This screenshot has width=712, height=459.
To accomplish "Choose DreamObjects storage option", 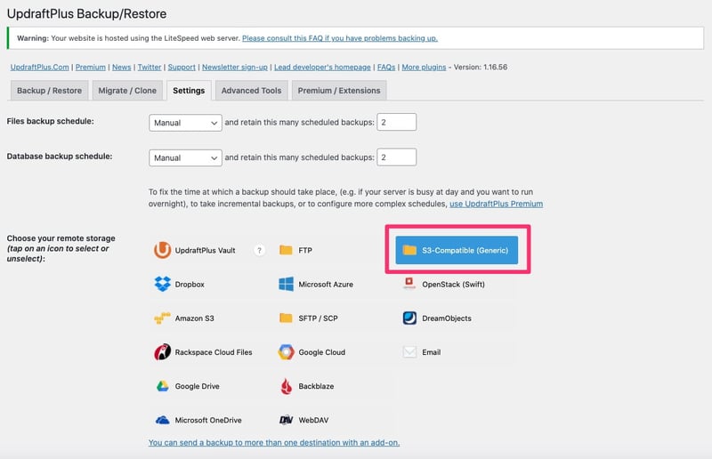I will pyautogui.click(x=409, y=318).
